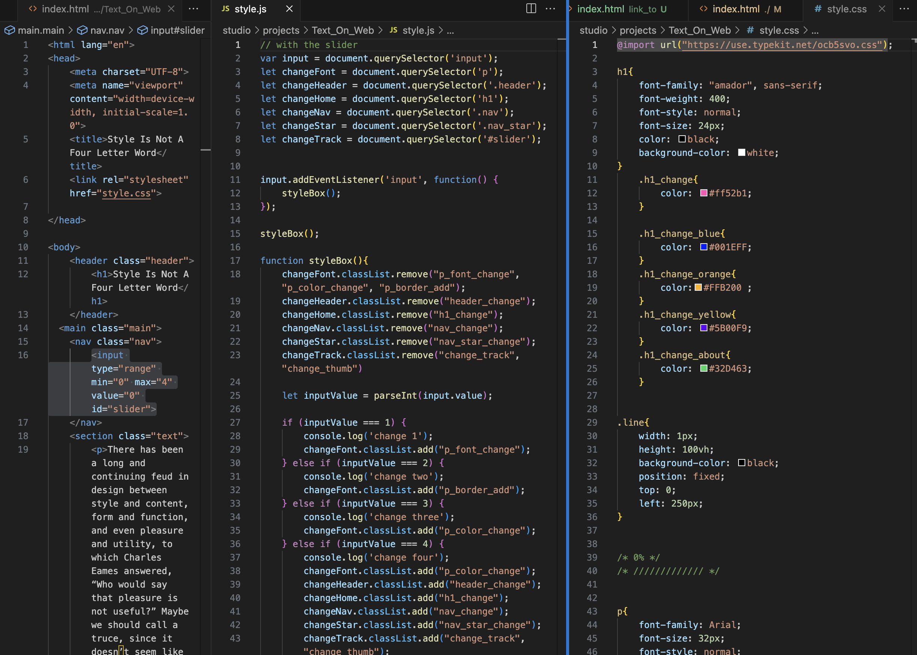Select nav.nav in the breadcrumb path
Viewport: 917px width, 655px height.
pyautogui.click(x=107, y=30)
